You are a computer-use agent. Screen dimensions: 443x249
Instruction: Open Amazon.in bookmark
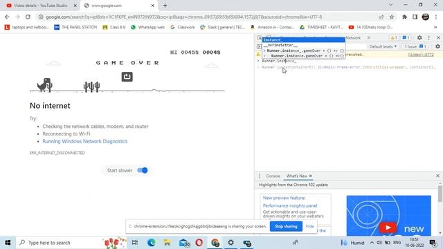tap(272, 27)
